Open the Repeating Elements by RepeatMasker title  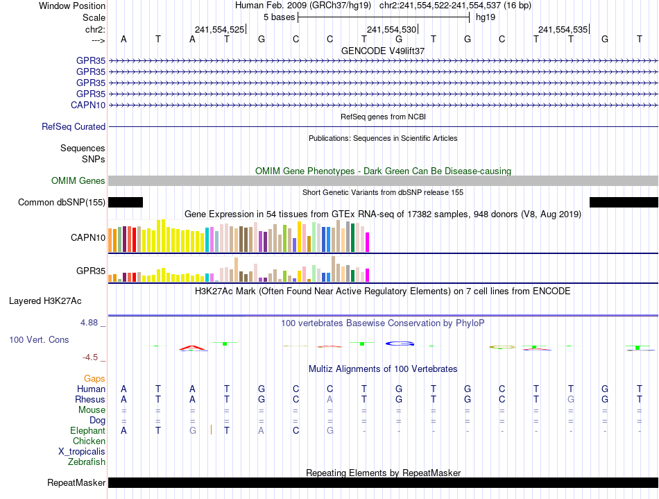pos(383,473)
